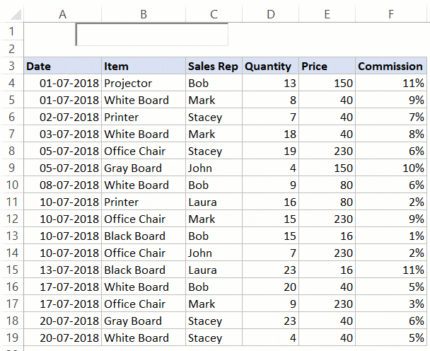The image size is (430, 351).
Task: Click the Select All corner triangle
Action: pos(16,15)
